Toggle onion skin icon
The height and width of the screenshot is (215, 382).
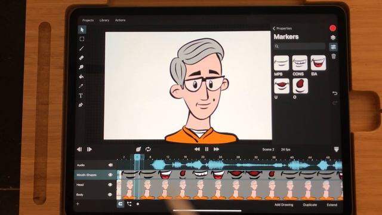[138, 149]
